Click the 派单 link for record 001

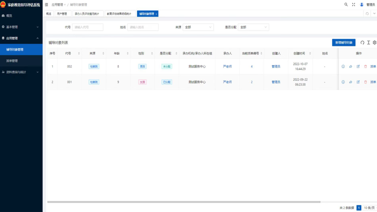[373, 82]
